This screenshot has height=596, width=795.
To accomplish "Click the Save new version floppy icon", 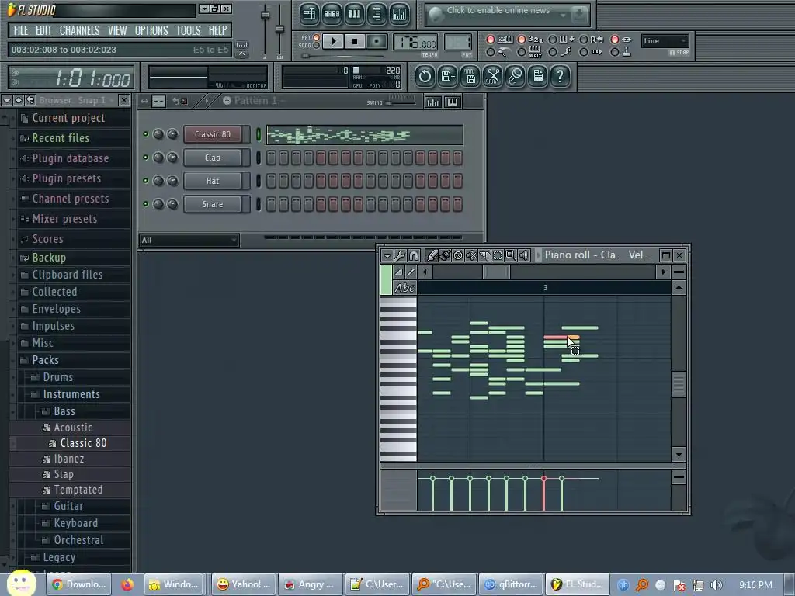I will [x=447, y=77].
